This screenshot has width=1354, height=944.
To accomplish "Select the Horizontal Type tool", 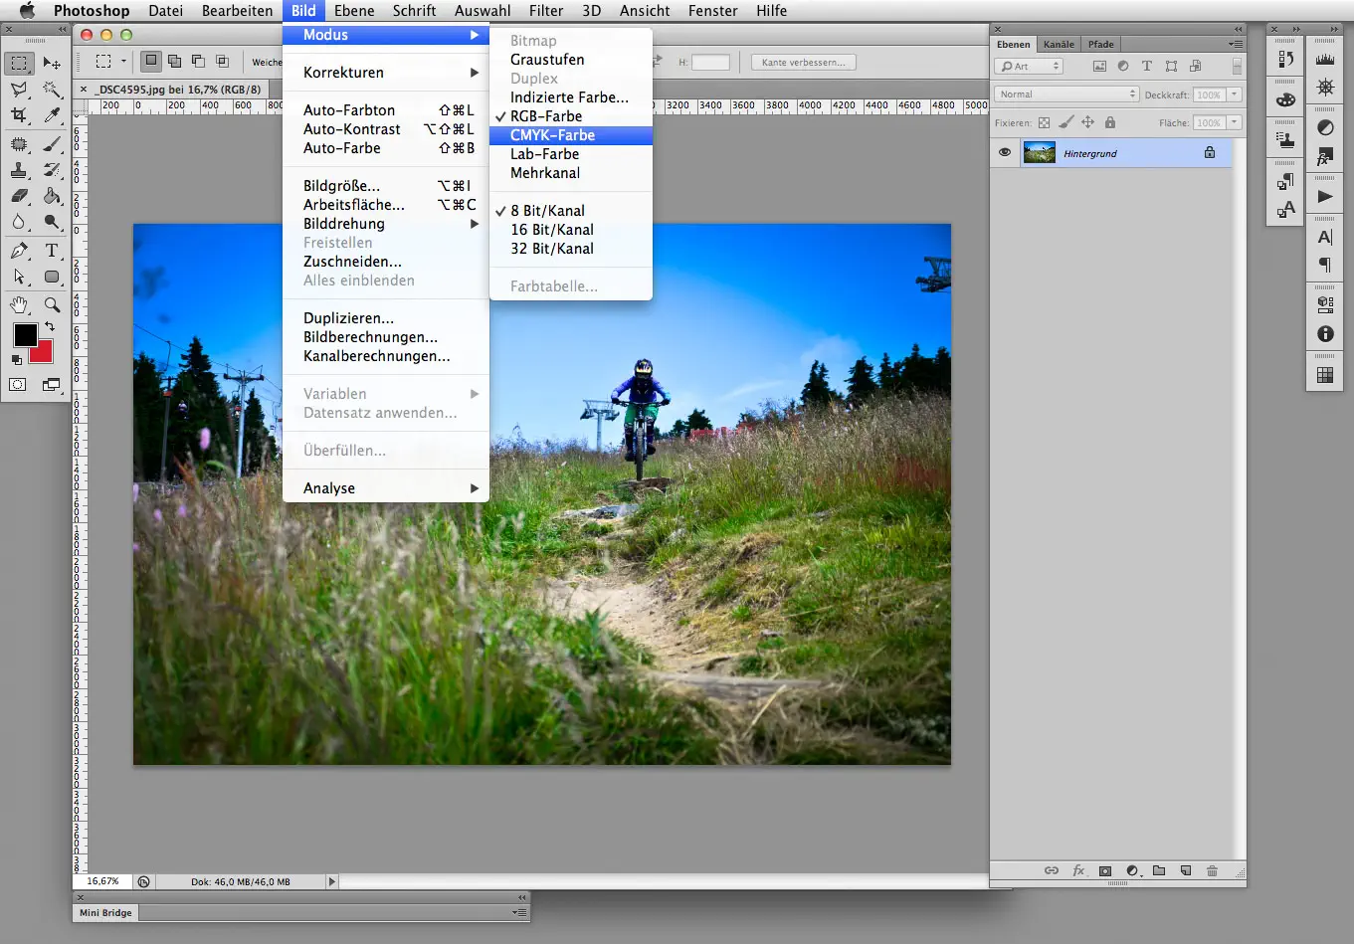I will point(52,250).
